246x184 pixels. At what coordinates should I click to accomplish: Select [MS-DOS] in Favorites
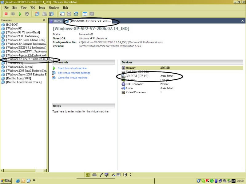point(12,25)
